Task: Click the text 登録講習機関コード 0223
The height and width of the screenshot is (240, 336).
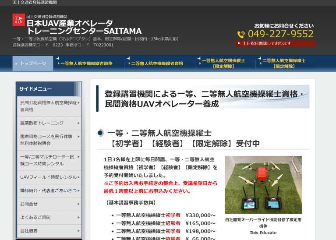Action: 38,45
